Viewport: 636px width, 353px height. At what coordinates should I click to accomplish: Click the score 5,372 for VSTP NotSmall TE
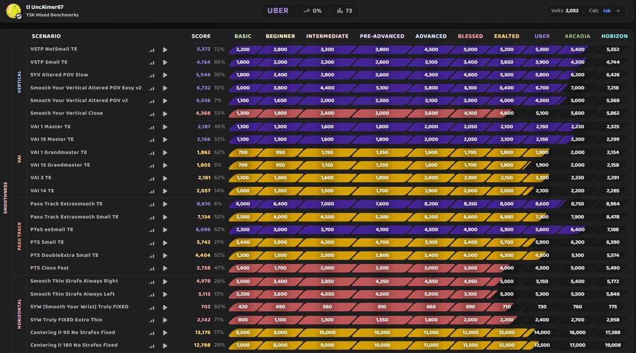(204, 49)
